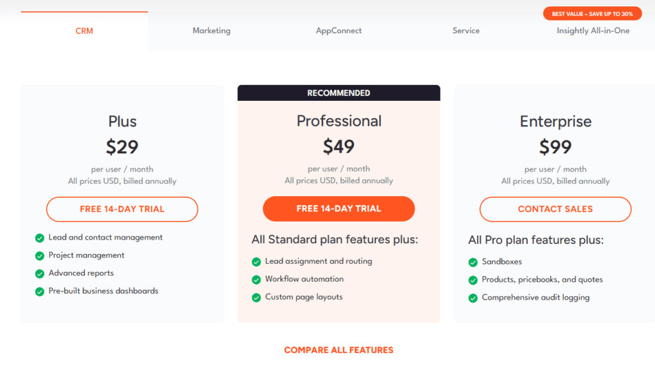
Task: Click the checkmark icon next to Sandboxes
Action: pos(473,262)
